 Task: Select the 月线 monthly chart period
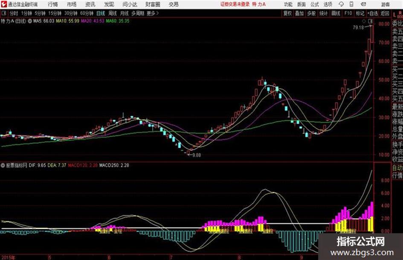pos(125,13)
